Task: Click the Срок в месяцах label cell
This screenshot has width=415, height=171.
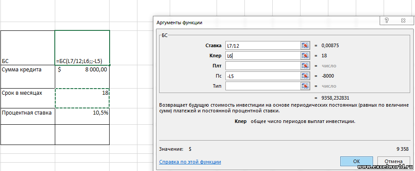Action: [28, 98]
